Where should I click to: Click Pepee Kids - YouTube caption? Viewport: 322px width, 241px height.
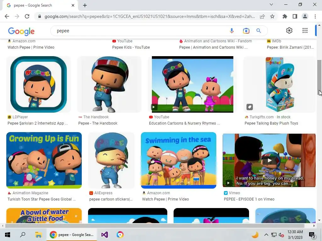click(131, 47)
